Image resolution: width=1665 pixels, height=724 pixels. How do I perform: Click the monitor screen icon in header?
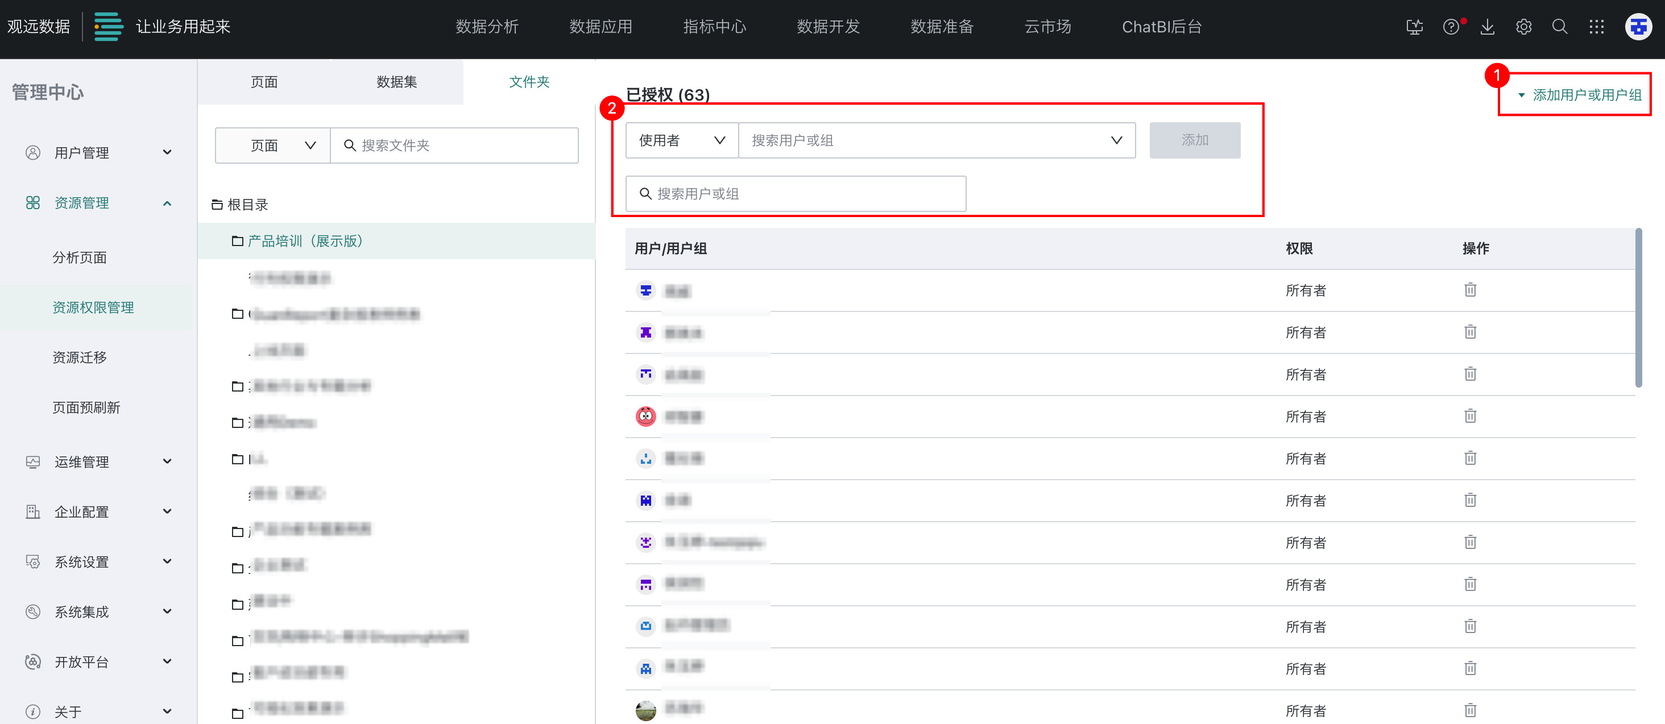1414,27
